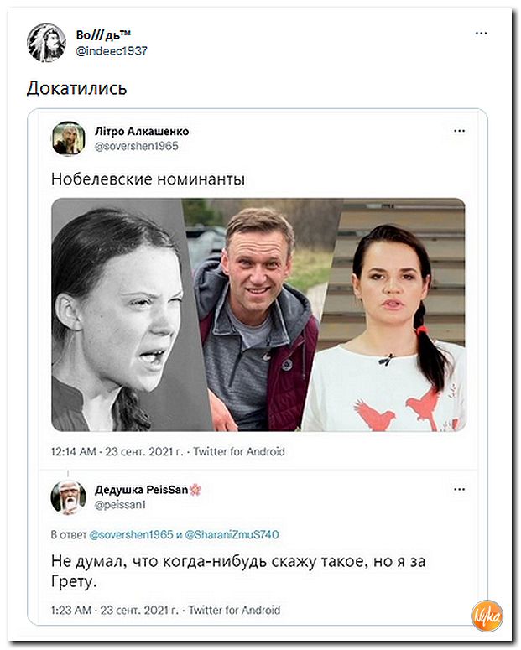Open the @sovershen1965 mention link
The height and width of the screenshot is (650, 521).
tap(131, 534)
